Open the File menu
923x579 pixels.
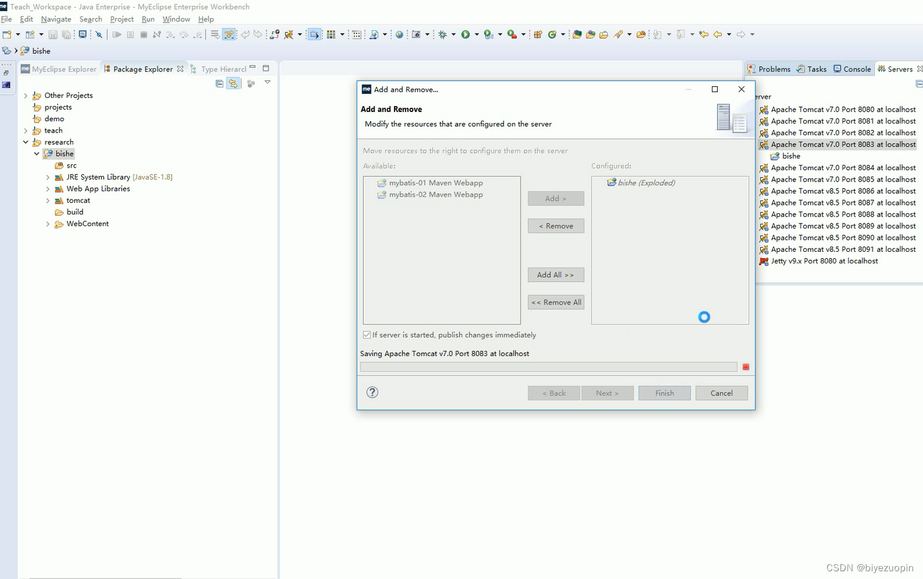point(6,19)
